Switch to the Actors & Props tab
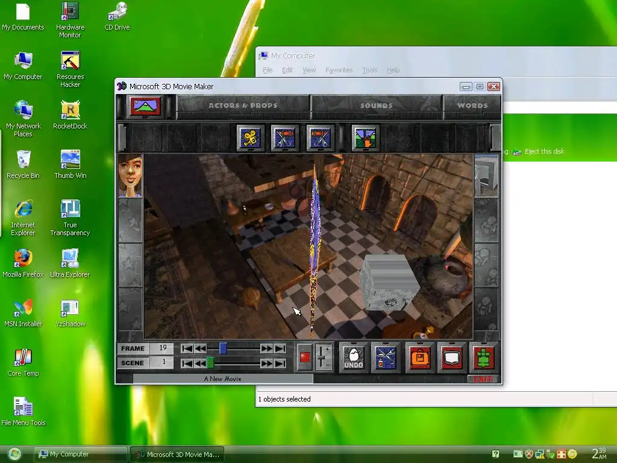This screenshot has height=463, width=617. point(243,106)
